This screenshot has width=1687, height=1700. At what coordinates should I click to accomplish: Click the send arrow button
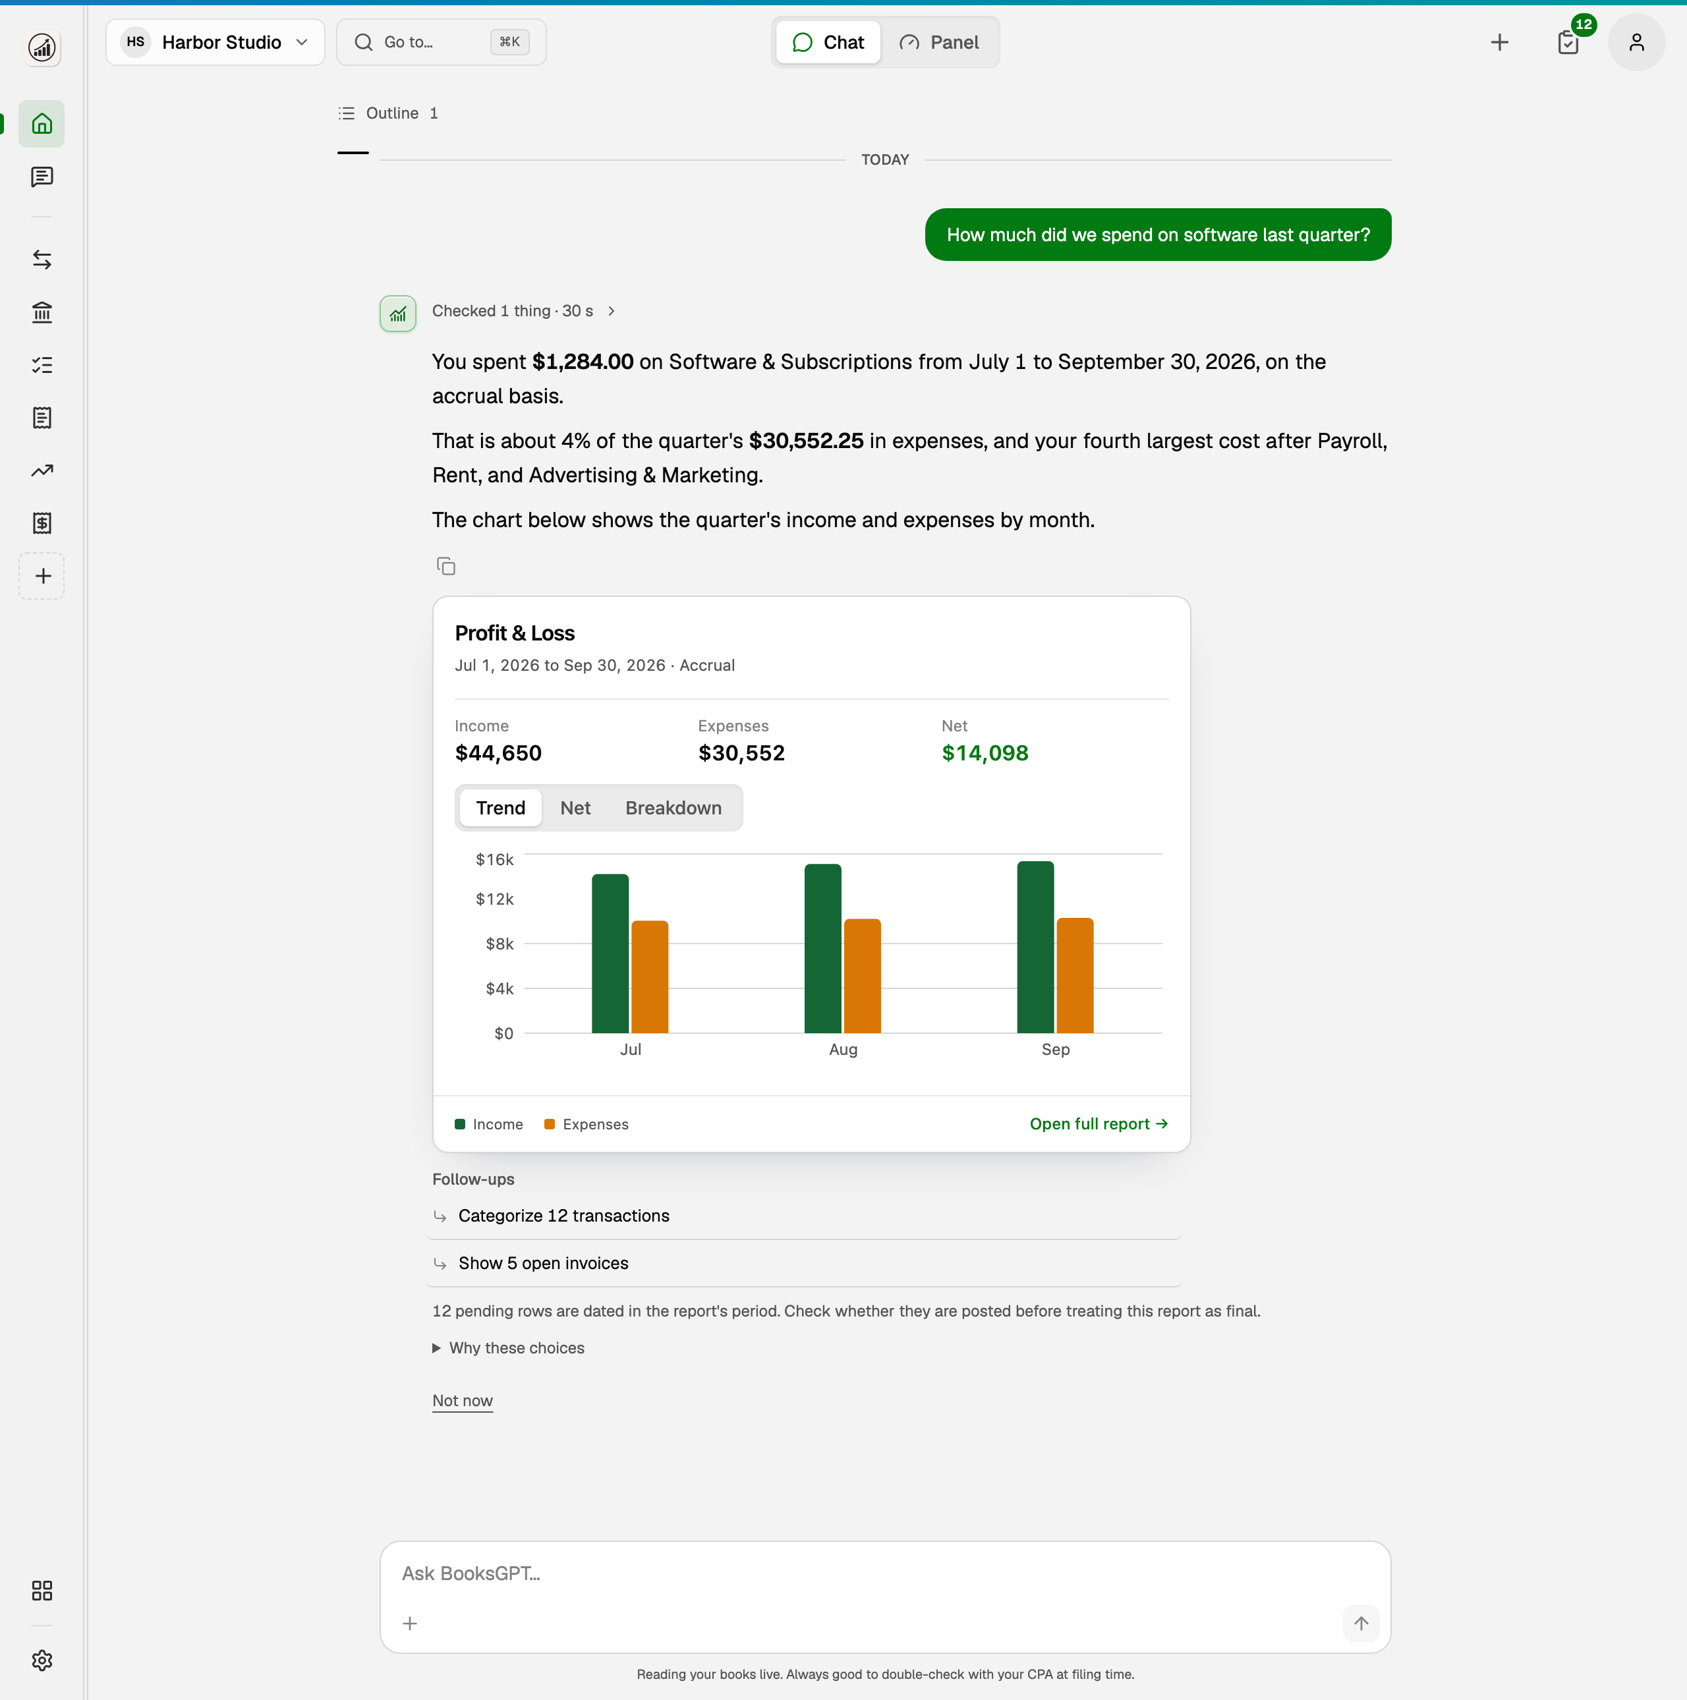[x=1361, y=1624]
